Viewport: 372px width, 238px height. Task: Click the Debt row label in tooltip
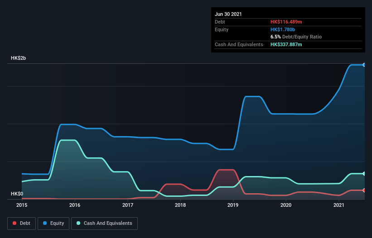(220, 22)
